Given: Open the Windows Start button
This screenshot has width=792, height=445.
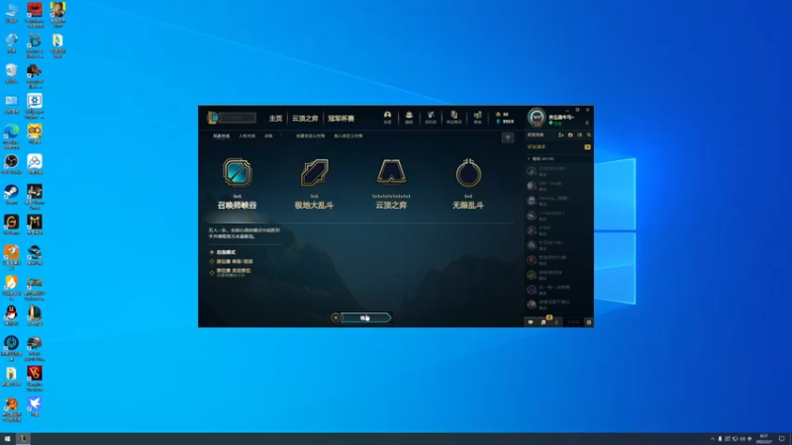Looking at the screenshot, I should pos(7,439).
